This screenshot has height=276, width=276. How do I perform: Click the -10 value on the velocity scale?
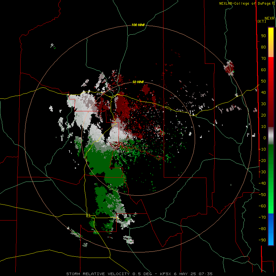point(262,149)
